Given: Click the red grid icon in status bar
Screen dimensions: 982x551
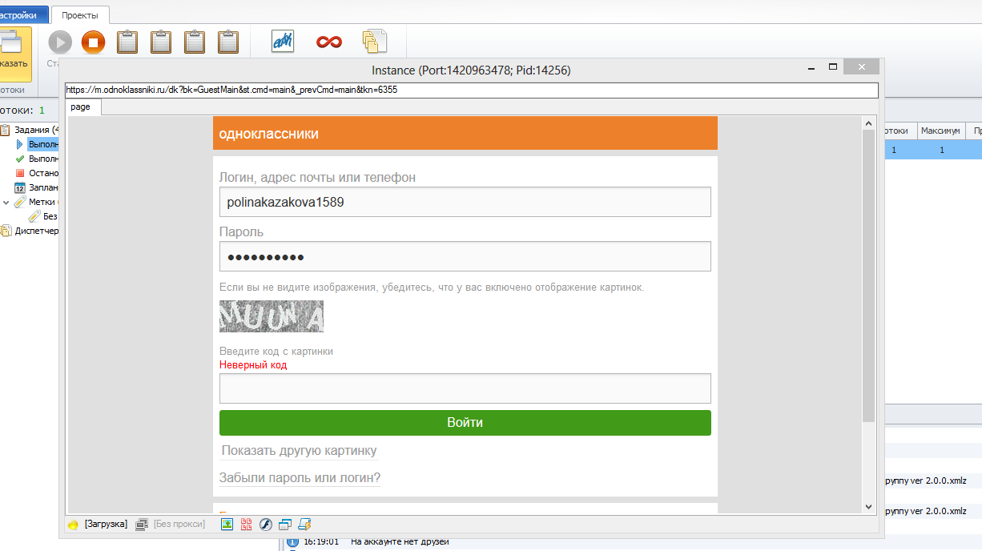Looking at the screenshot, I should point(246,525).
